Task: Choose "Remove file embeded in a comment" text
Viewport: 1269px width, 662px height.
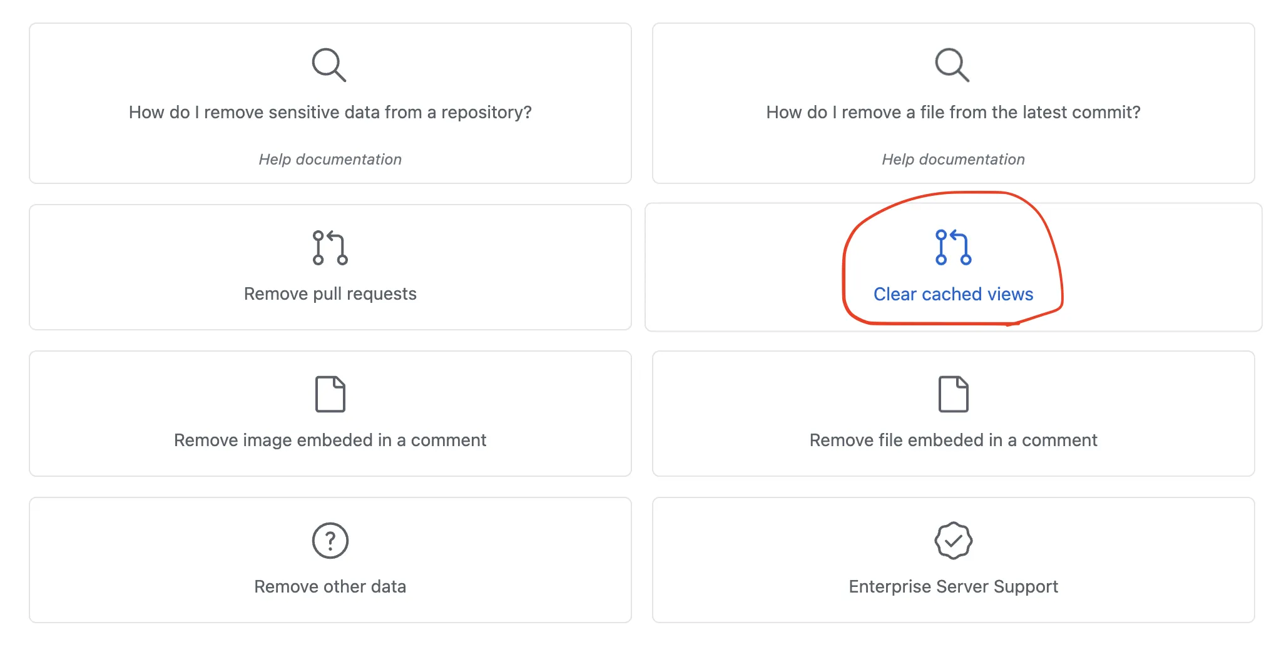Action: pos(953,440)
